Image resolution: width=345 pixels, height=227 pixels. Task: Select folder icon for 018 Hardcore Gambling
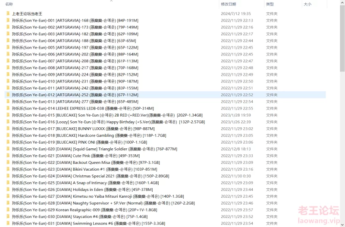(x=8, y=135)
